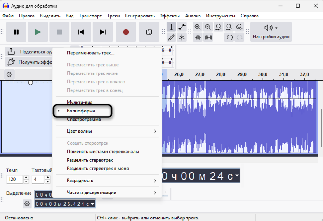Select the Selection (I-beam) tool
Image resolution: width=323 pixels, height=221 pixels.
point(171,27)
